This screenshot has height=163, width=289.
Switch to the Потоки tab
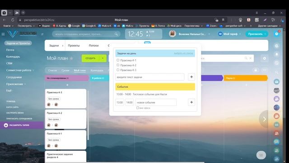pos(93,45)
